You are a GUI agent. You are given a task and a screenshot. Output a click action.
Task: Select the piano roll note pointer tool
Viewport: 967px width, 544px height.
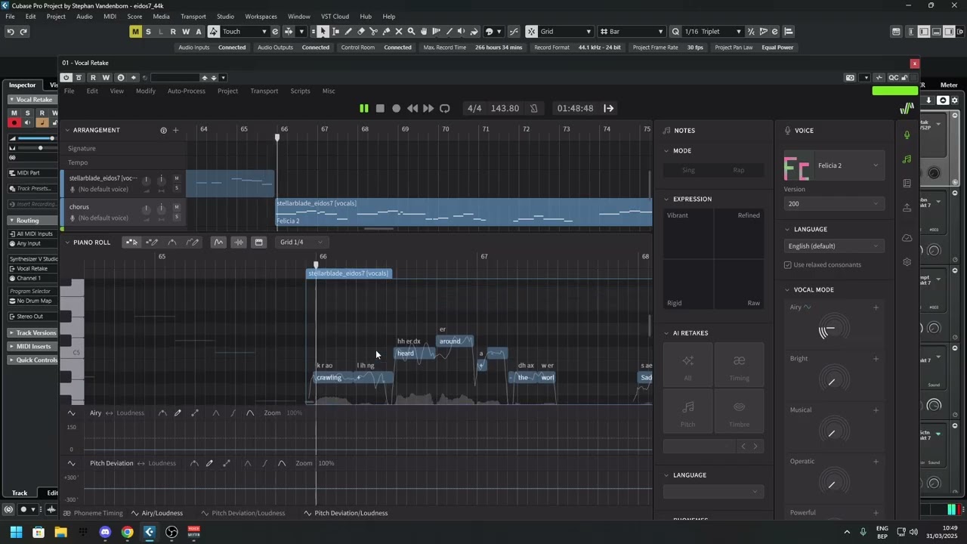pos(131,243)
